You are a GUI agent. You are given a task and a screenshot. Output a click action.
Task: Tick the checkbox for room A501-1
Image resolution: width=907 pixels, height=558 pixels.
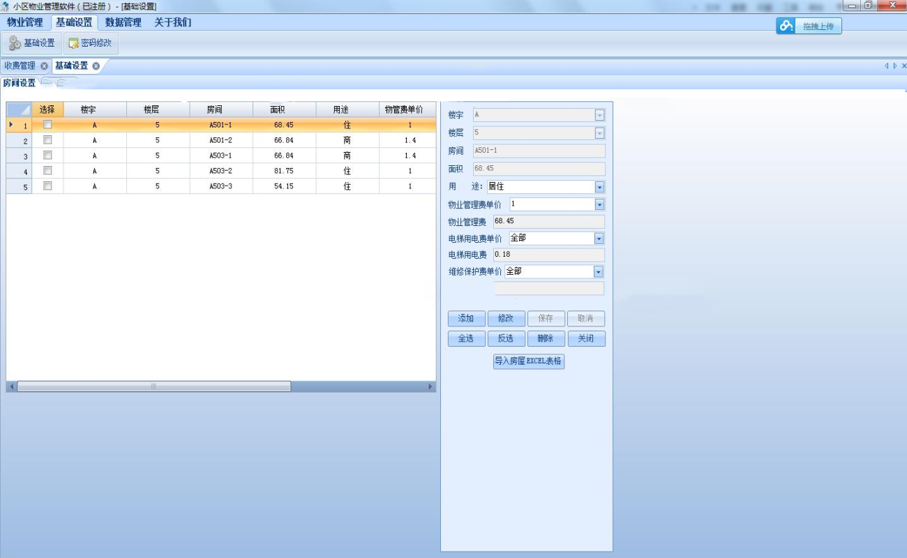click(x=47, y=125)
